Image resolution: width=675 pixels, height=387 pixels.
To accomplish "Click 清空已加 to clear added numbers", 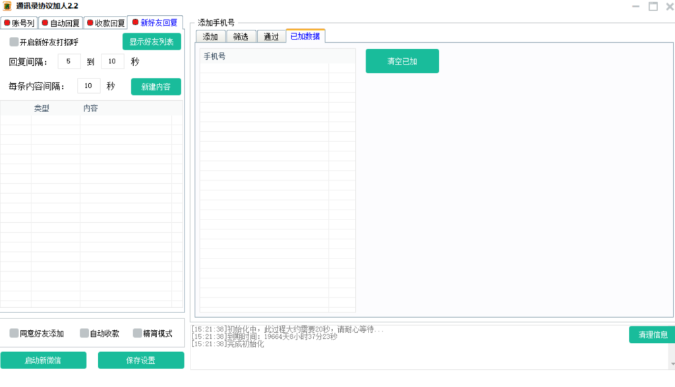I will coord(402,61).
